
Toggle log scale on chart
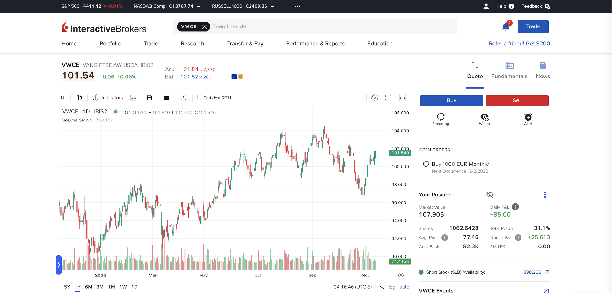391,287
